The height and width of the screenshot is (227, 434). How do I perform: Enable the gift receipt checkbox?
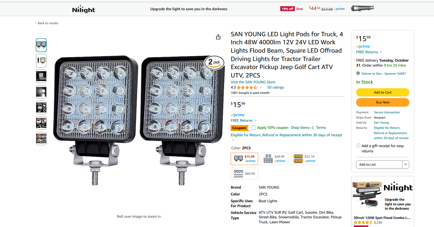pos(358,146)
